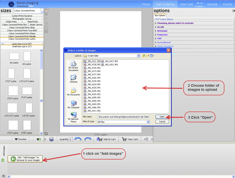
Task: Click heart plus add-to-favorites icon
Action: tap(39, 139)
